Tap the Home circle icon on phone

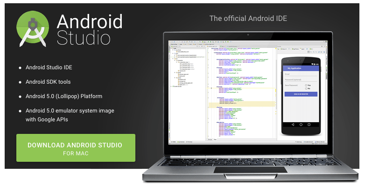point(301,125)
